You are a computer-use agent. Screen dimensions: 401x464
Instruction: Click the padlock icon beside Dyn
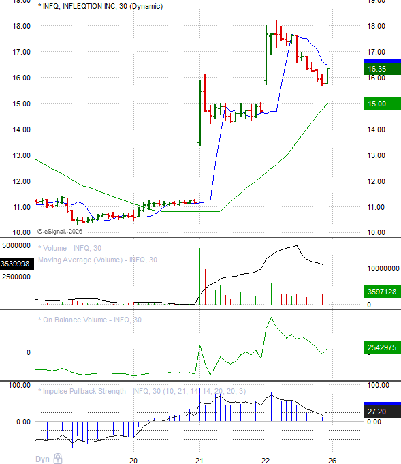click(58, 459)
